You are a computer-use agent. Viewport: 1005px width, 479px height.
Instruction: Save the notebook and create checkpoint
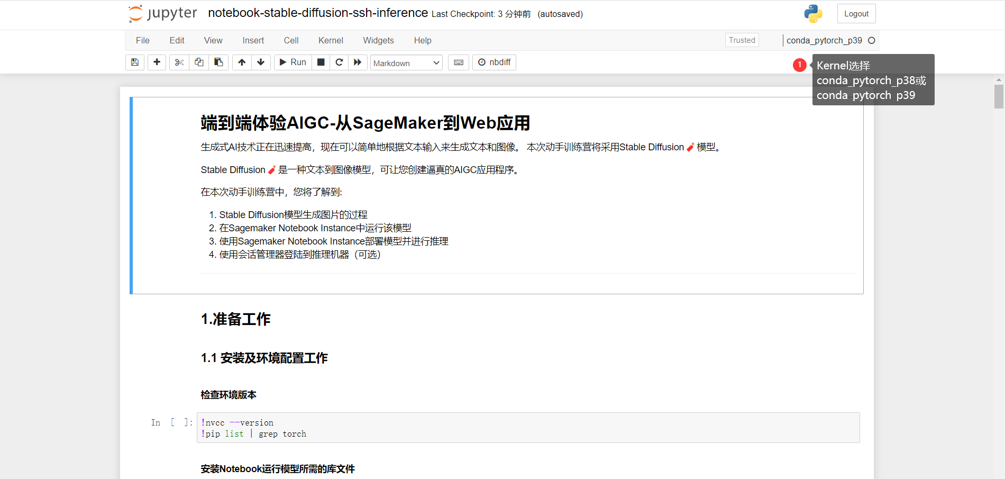coord(134,62)
